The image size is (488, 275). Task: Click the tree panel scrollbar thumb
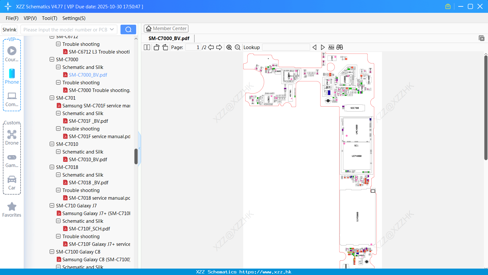click(136, 156)
